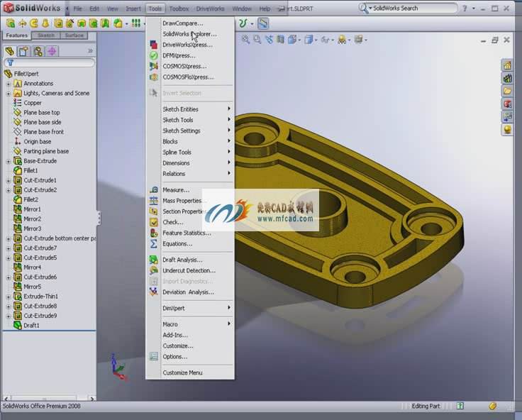
Task: Click the Zoom to Fit view icon
Action: (x=245, y=40)
